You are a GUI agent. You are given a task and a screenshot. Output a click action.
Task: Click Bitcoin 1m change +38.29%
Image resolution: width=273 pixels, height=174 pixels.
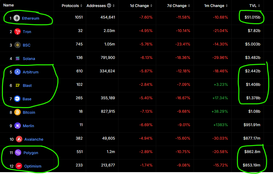coord(219,111)
